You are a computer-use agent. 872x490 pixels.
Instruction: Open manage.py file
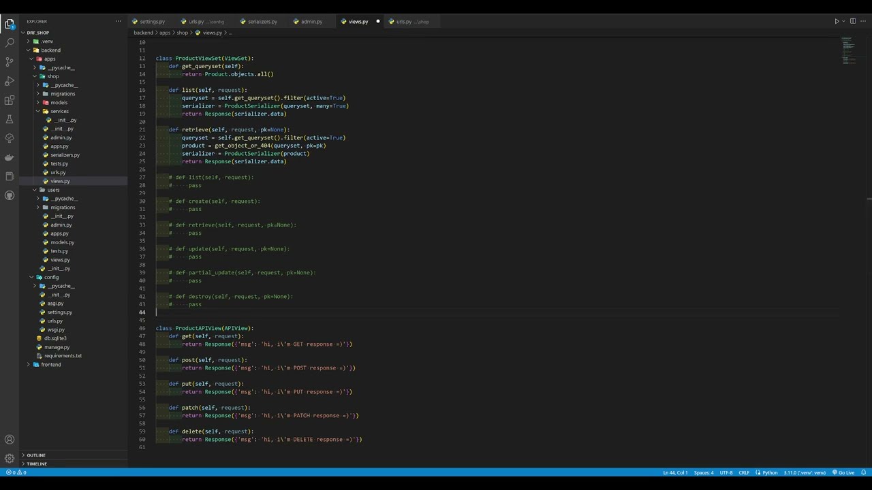pyautogui.click(x=57, y=347)
